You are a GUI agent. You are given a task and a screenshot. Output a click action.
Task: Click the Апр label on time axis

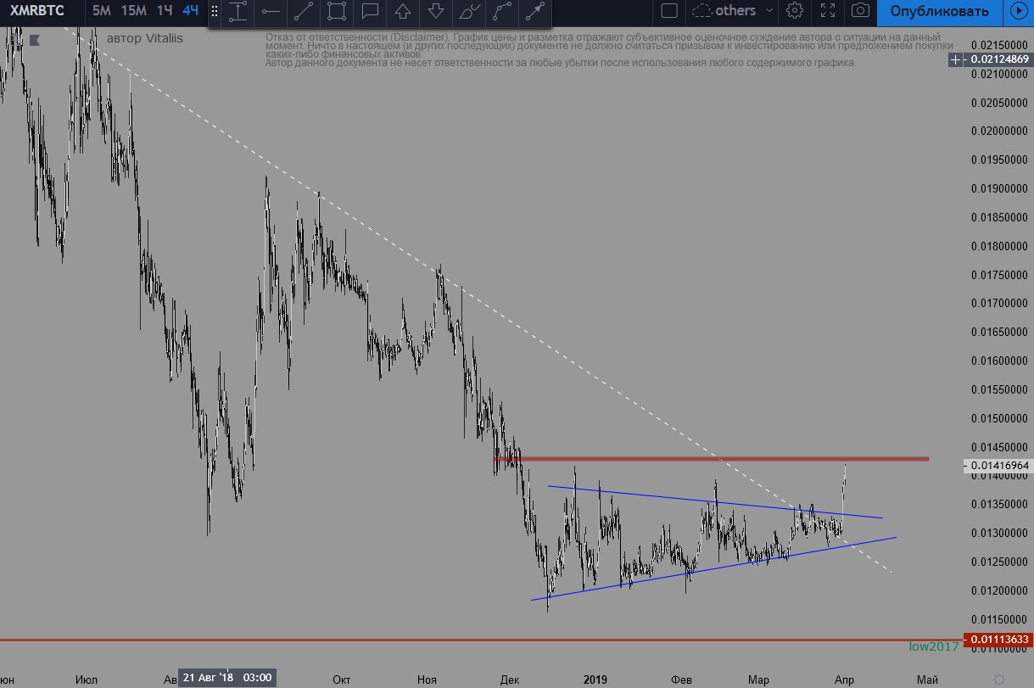click(x=844, y=680)
